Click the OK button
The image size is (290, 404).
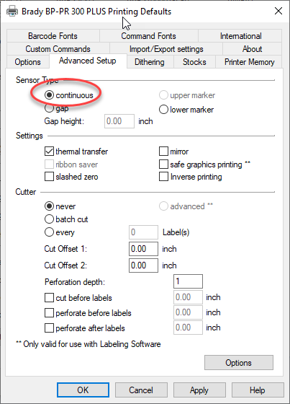pos(83,390)
